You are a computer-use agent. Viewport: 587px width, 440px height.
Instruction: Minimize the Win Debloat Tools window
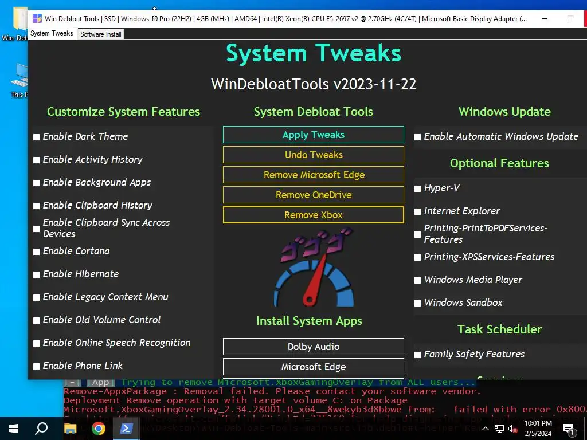[545, 19]
